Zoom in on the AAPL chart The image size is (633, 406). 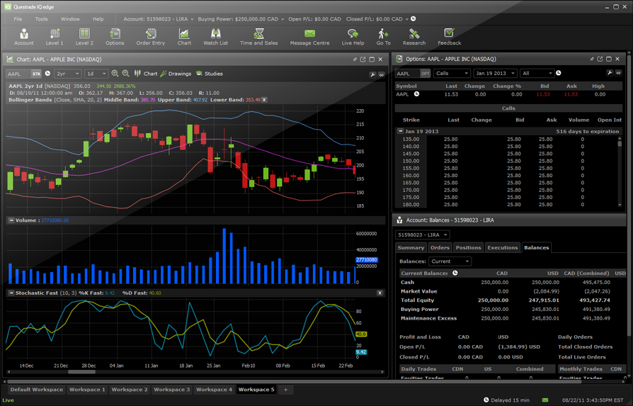[115, 74]
